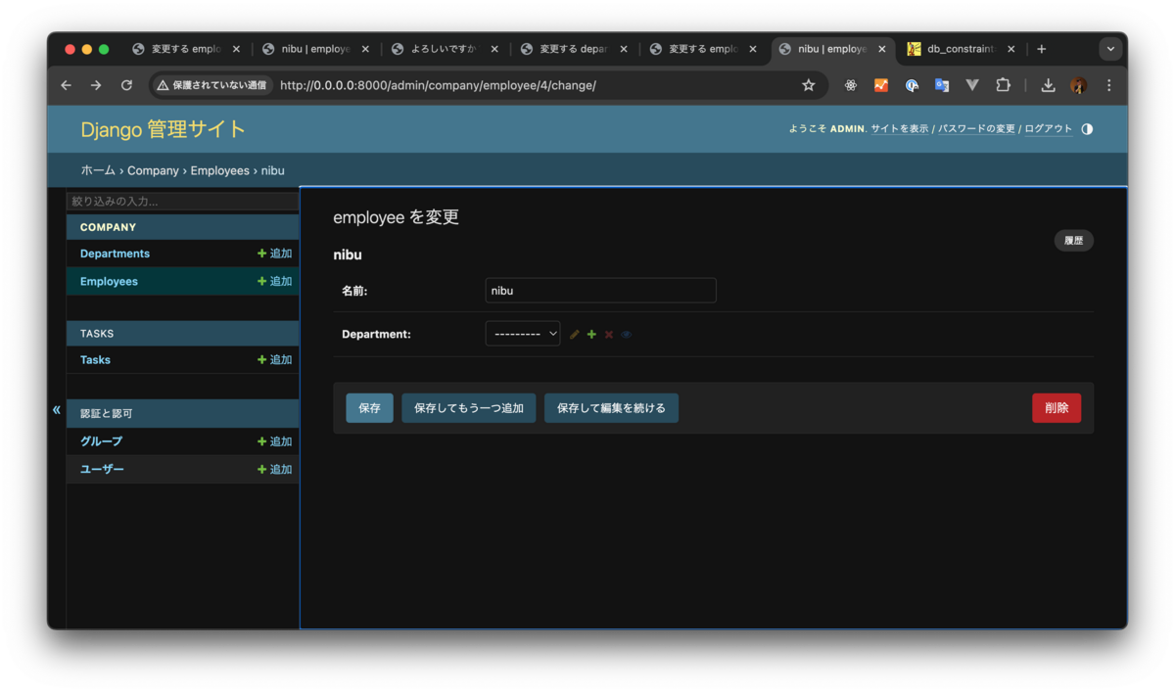The width and height of the screenshot is (1175, 692).
Task: View the related Department with eye icon
Action: (626, 334)
